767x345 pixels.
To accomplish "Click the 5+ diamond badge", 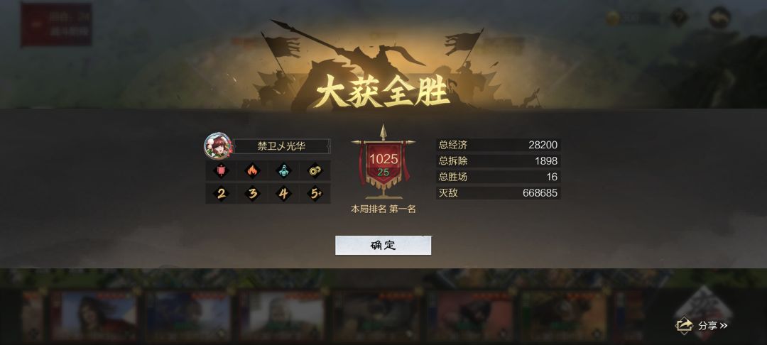I will (315, 194).
